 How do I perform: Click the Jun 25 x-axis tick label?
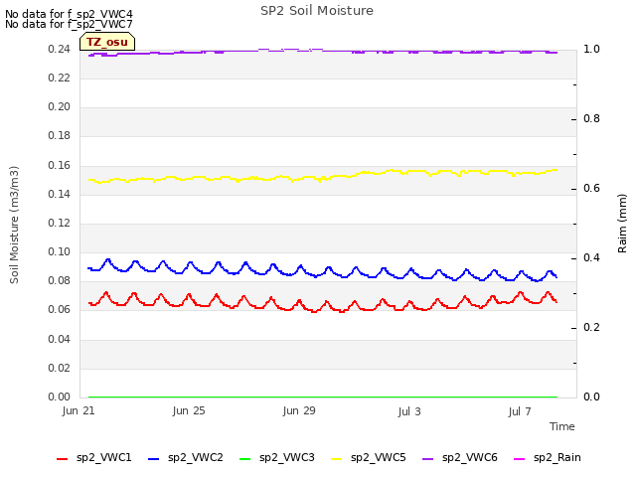189,410
